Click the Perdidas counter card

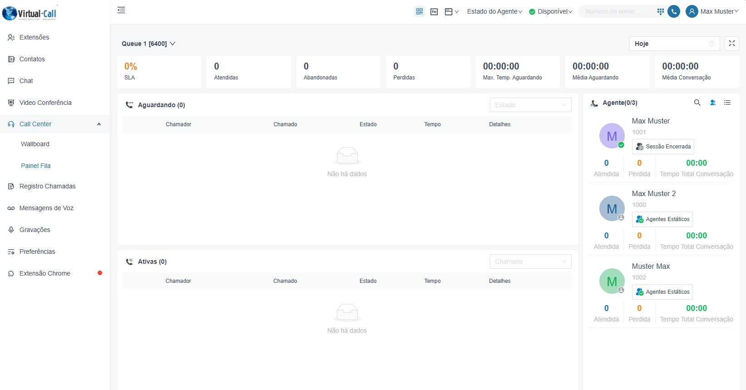click(428, 72)
